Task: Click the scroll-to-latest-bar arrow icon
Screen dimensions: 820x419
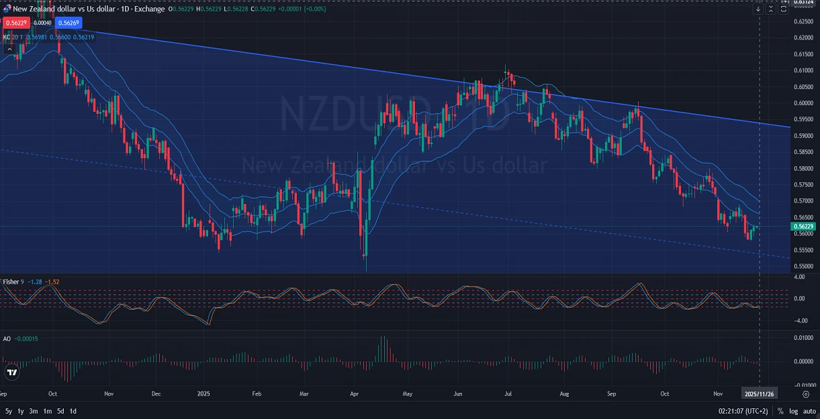Action: pyautogui.click(x=758, y=9)
